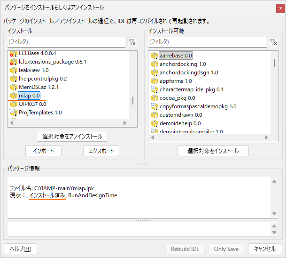Image resolution: width=286 pixels, height=258 pixels.
Task: Select lclextensions_package 0.6.1 entry
Action: tap(52, 62)
